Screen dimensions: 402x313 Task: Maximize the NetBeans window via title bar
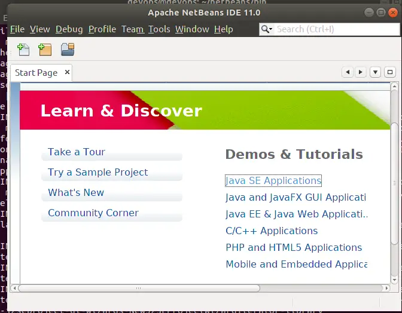coord(381,13)
